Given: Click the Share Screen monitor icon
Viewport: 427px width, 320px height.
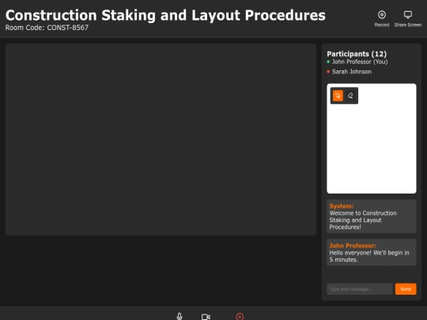Looking at the screenshot, I should 408,15.
